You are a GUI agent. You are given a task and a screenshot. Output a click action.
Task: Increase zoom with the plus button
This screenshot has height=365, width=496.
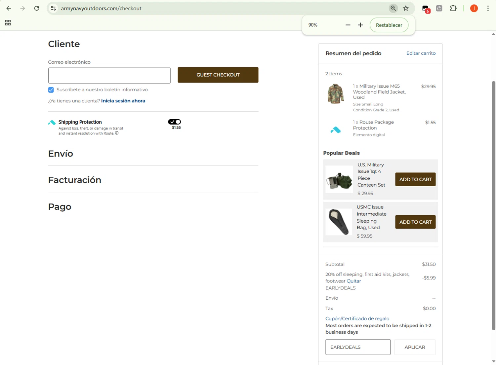click(360, 25)
